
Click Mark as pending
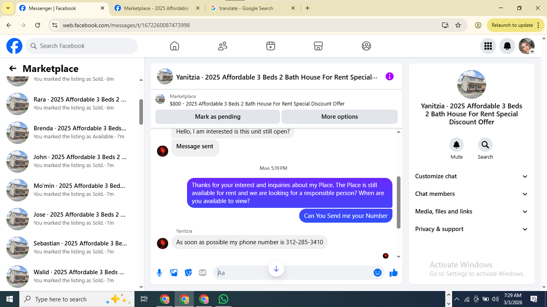[217, 117]
